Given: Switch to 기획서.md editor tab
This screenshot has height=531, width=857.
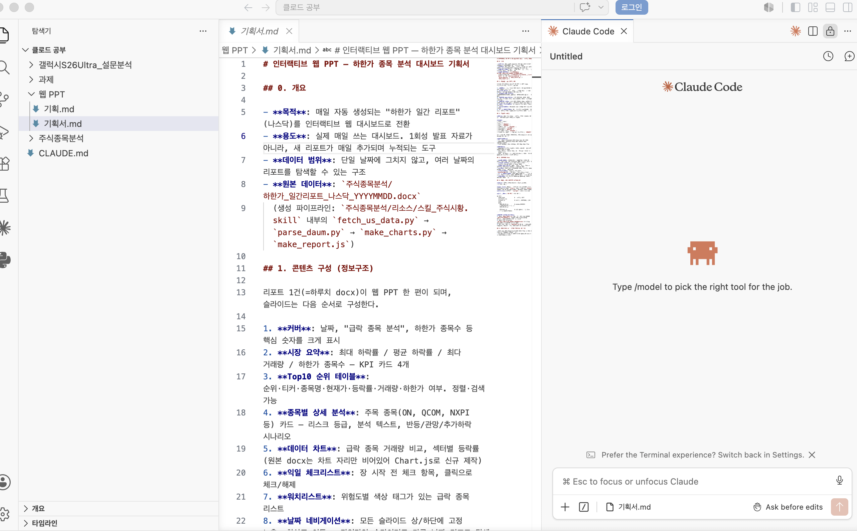Looking at the screenshot, I should pos(259,31).
